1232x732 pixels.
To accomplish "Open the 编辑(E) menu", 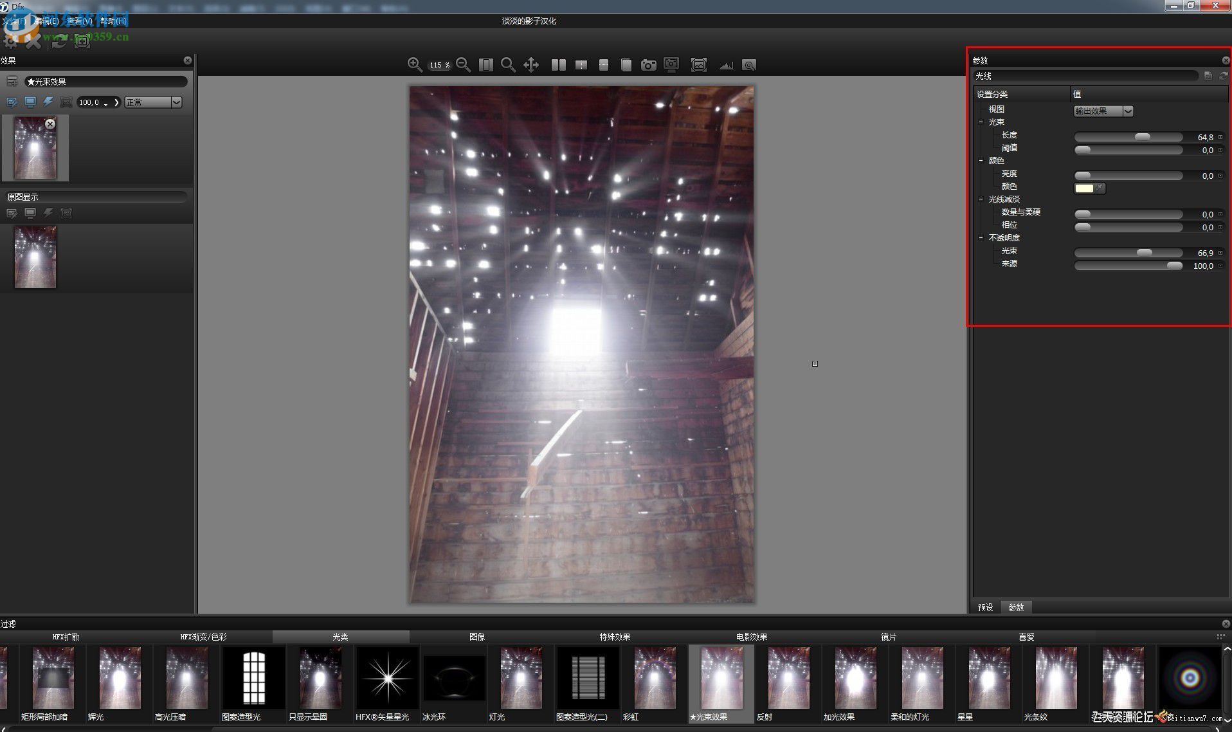I will coord(46,21).
